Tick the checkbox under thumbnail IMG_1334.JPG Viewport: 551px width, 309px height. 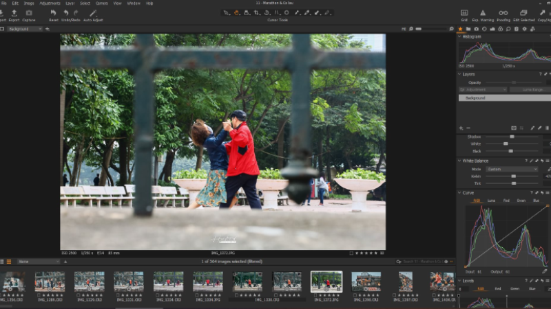click(197, 295)
